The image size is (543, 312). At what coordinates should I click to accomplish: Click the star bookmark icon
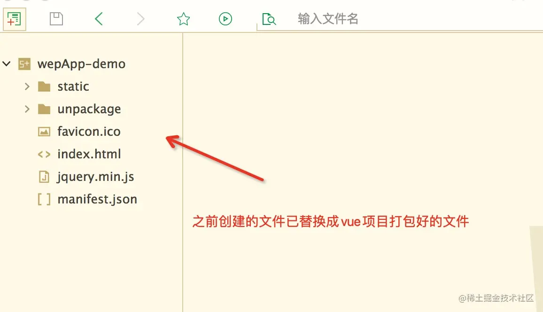(183, 19)
